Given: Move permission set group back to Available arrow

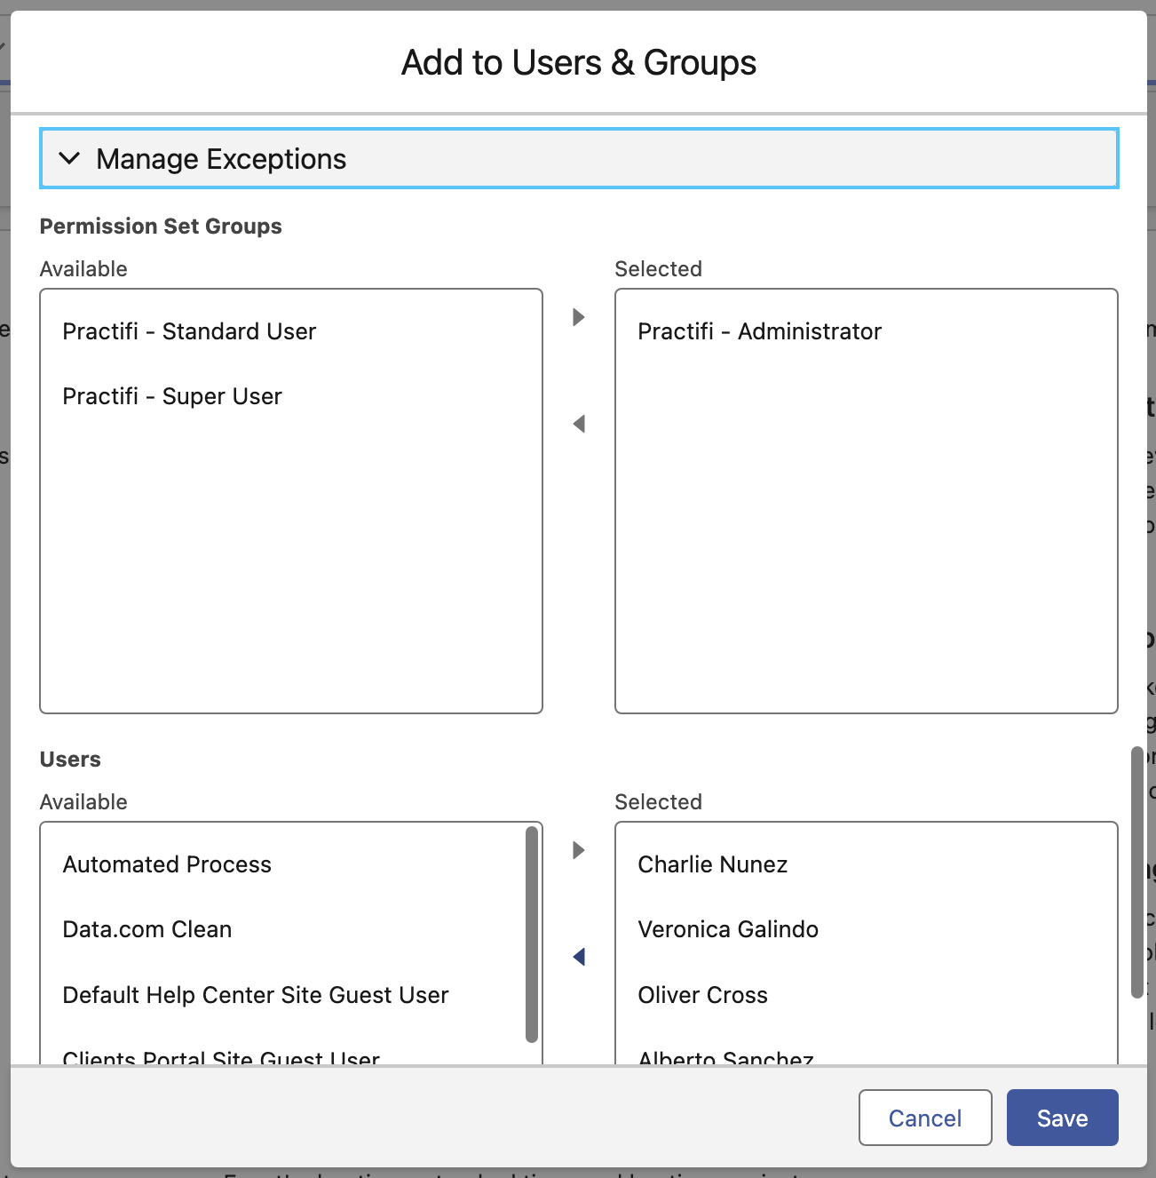Looking at the screenshot, I should (579, 424).
